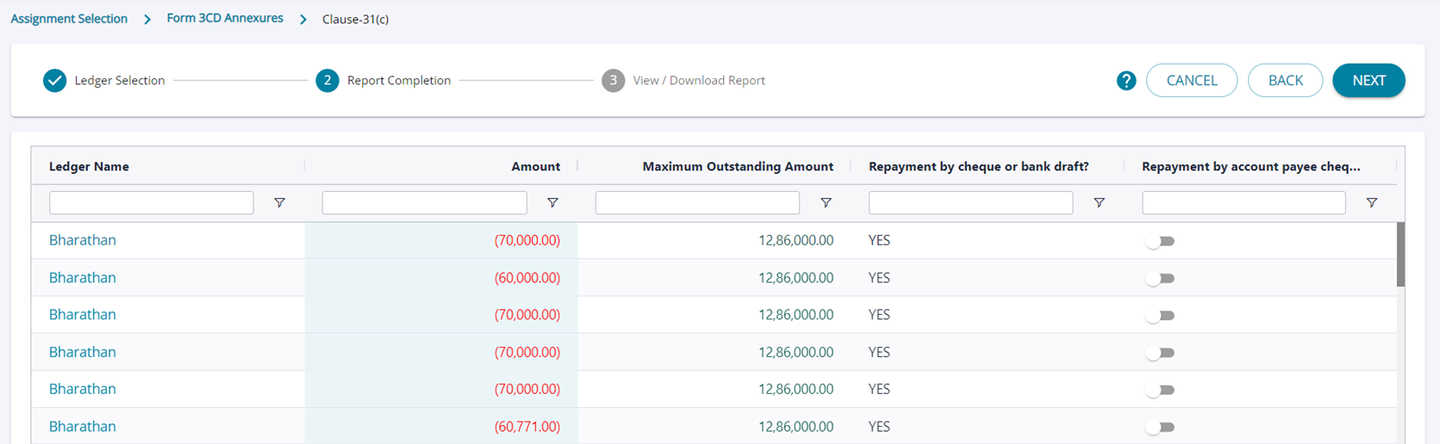Image resolution: width=1440 pixels, height=444 pixels.
Task: Open filter for Maximum Outstanding Amount column
Action: 826,203
